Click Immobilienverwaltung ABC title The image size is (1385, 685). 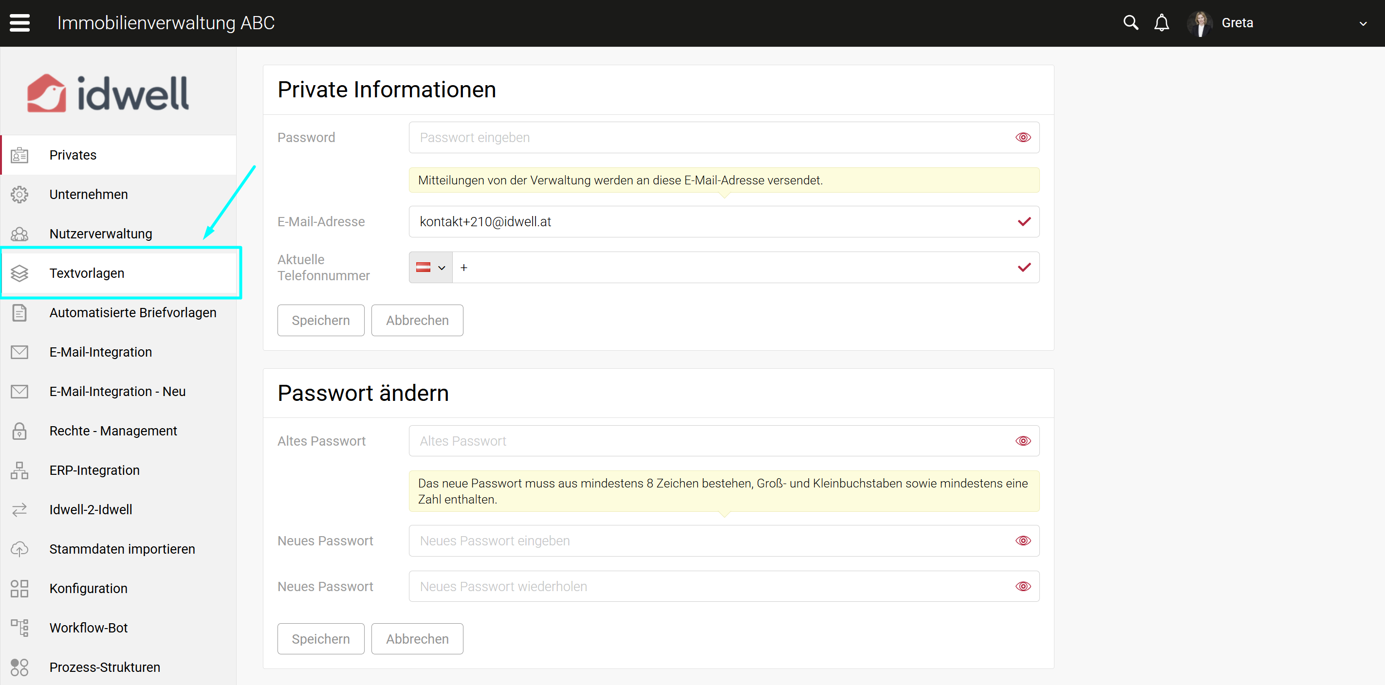click(x=166, y=23)
